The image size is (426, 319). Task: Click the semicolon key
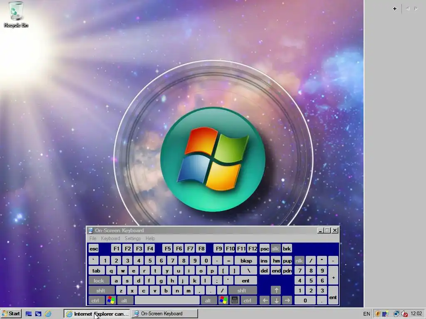tap(217, 281)
